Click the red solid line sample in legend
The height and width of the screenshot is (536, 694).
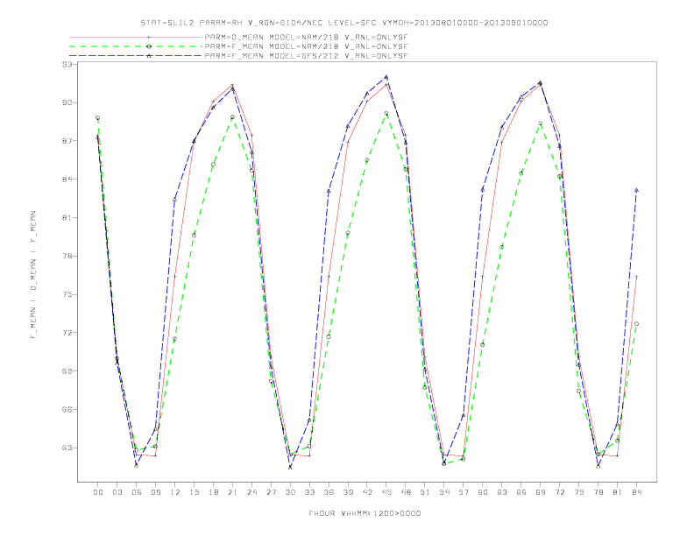coord(136,38)
